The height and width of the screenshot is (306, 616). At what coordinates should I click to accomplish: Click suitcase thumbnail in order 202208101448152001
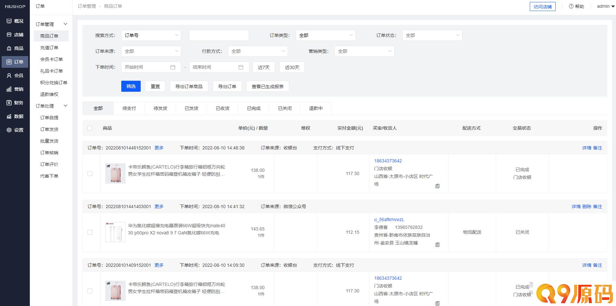115,173
